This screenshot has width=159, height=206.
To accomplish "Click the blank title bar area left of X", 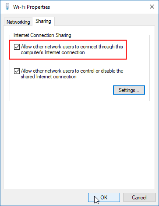I will pyautogui.click(x=99, y=7).
